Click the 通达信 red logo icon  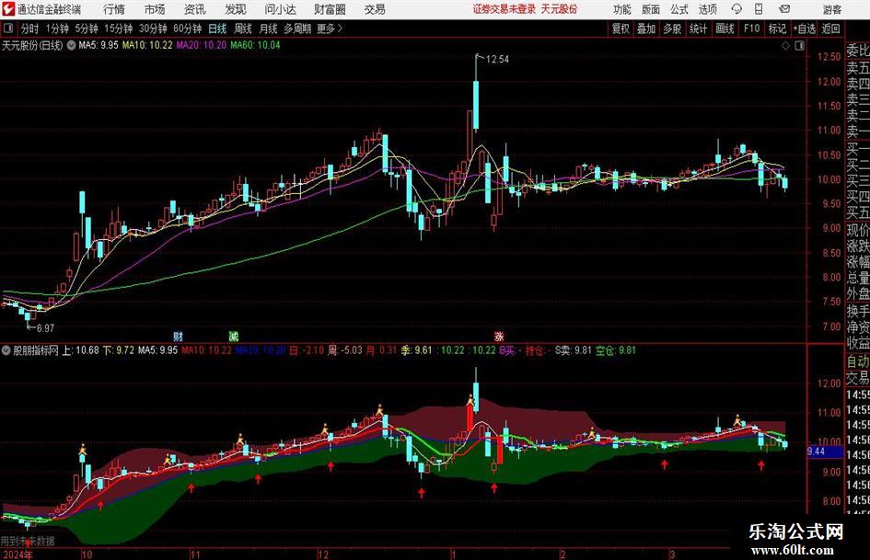click(x=9, y=9)
